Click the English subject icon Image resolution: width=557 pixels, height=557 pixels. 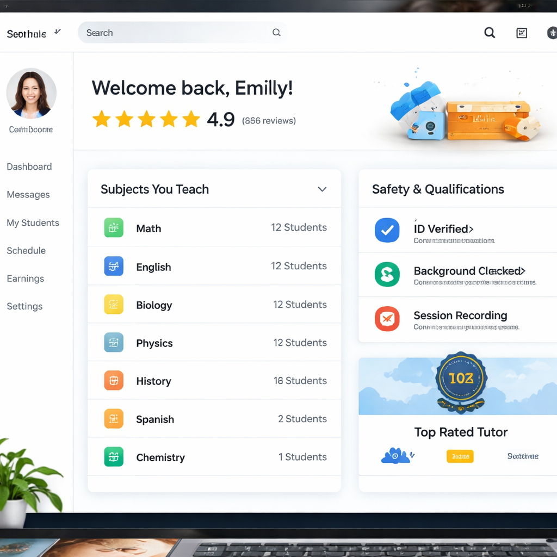(x=114, y=266)
